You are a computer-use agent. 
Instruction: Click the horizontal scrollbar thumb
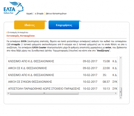pyautogui.click(x=44, y=93)
